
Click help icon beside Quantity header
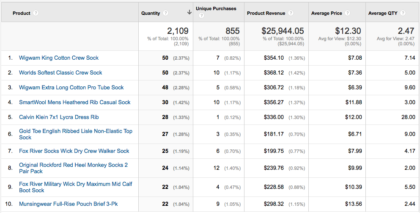[165, 13]
